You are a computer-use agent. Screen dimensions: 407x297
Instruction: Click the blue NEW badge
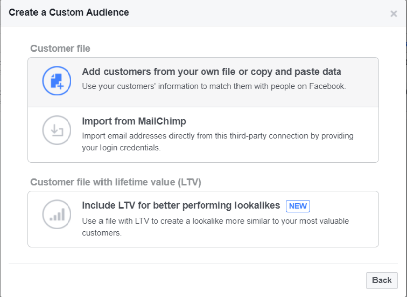[298, 206]
